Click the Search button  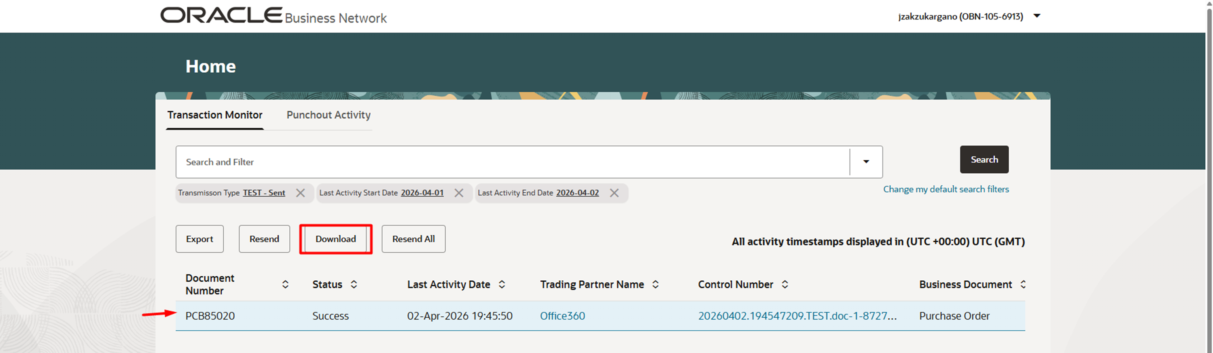984,160
